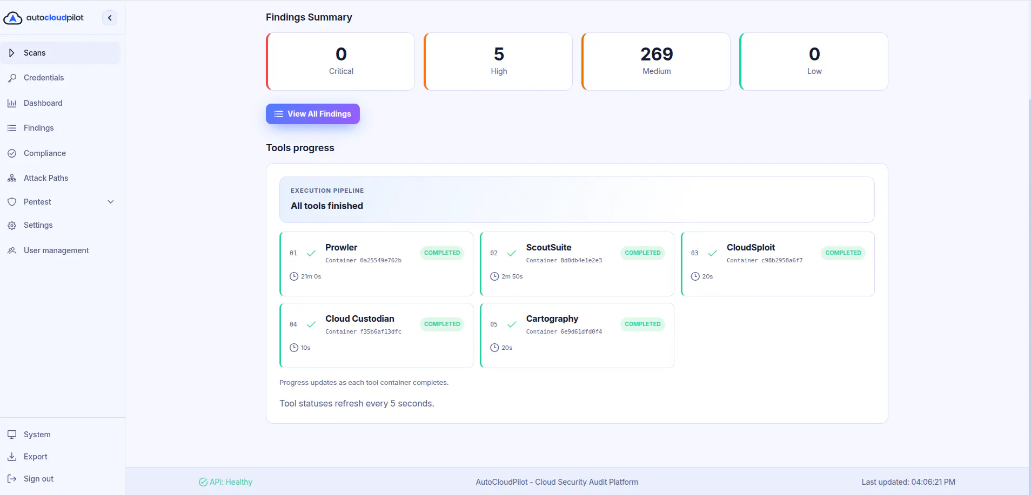Click the clock icon beside 21m 0s
This screenshot has width=1031, height=495.
tap(294, 276)
